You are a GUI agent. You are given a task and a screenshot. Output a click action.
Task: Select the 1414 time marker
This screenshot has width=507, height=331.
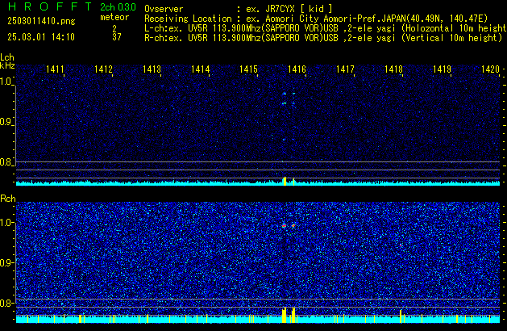[200, 69]
